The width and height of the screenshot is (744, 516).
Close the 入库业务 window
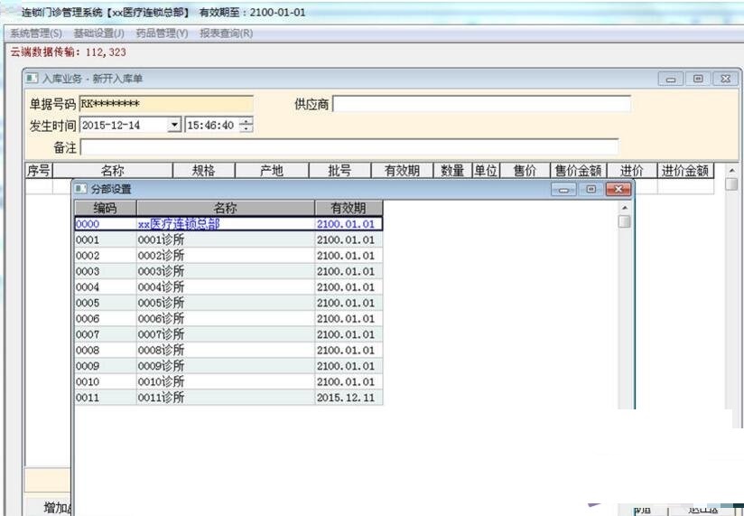tap(726, 79)
